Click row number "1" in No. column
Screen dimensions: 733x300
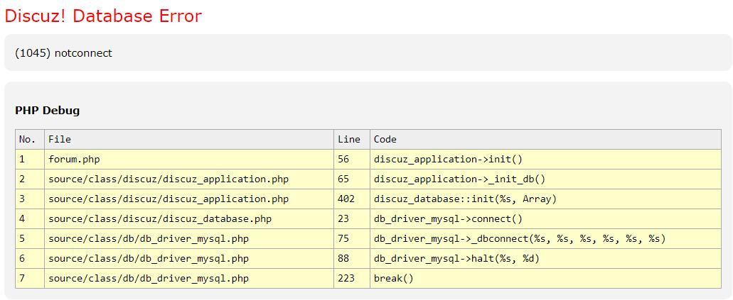[30, 160]
